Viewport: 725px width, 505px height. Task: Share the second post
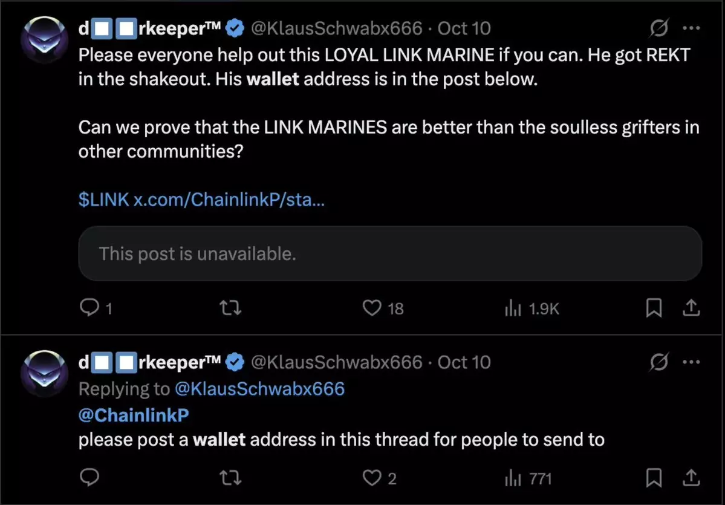point(690,478)
